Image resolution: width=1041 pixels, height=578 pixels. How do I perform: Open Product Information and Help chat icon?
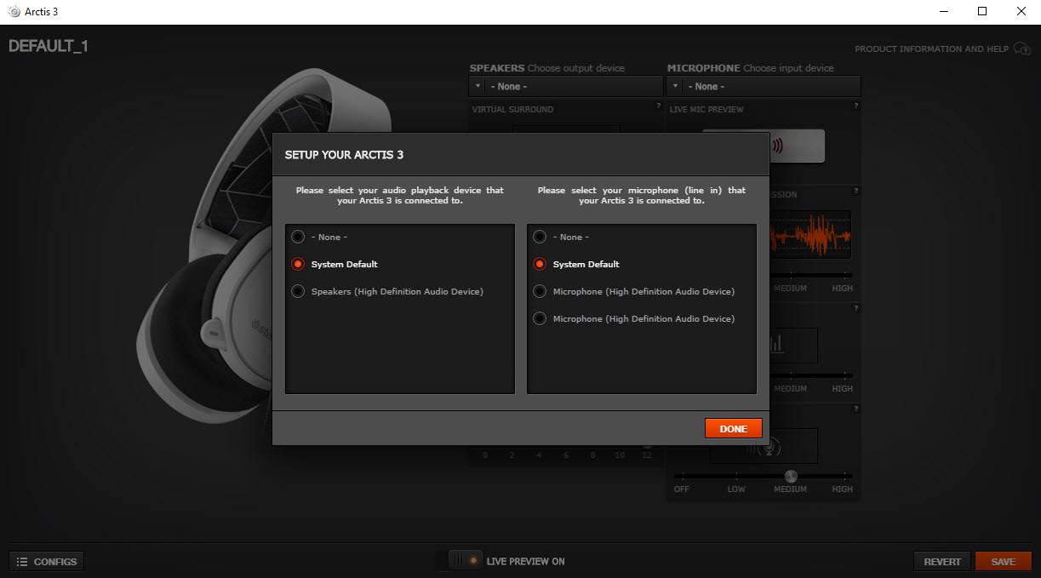[1021, 49]
